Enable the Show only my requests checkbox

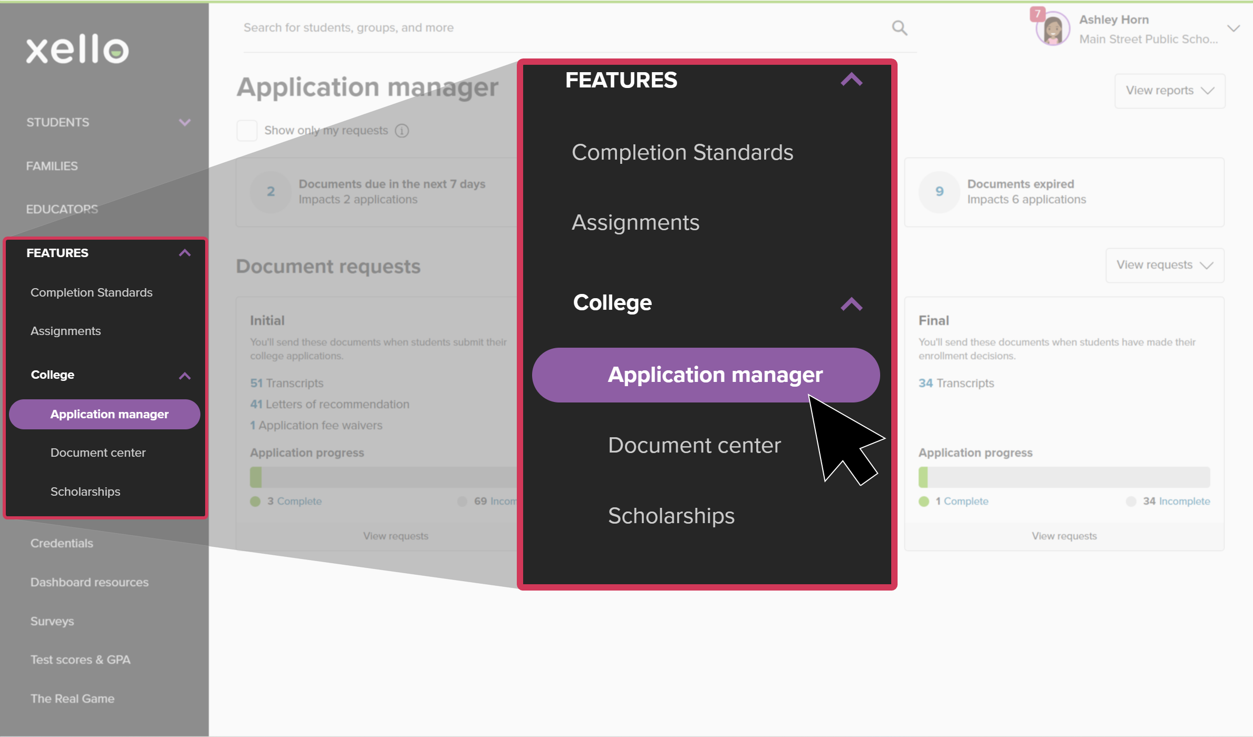click(x=247, y=130)
